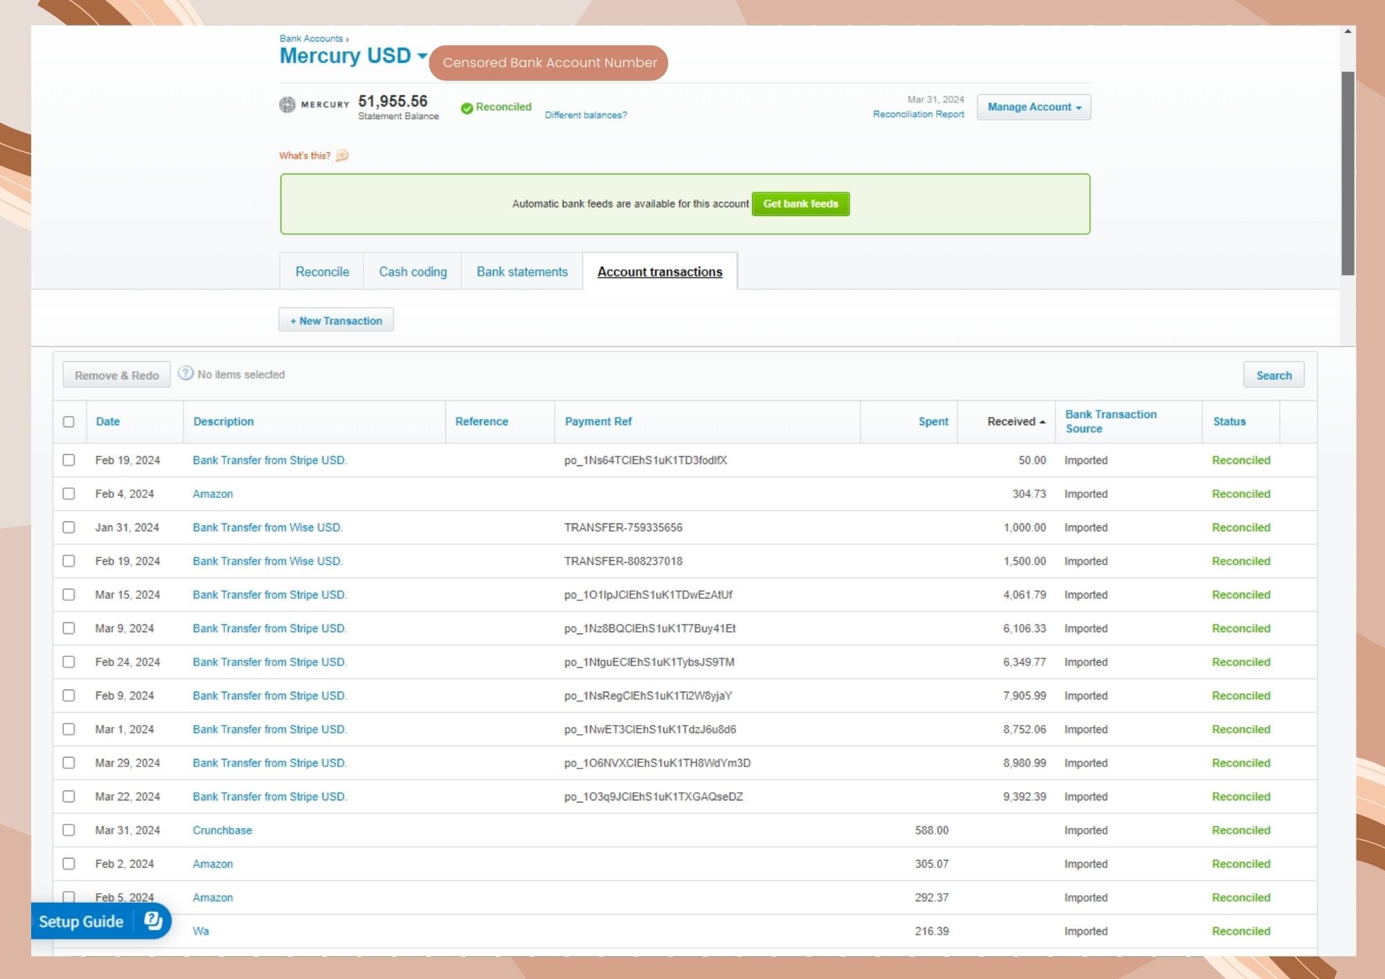Click the 9,392.39 received amount

tap(1024, 797)
